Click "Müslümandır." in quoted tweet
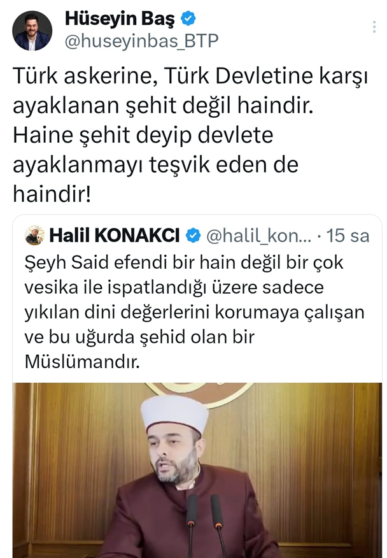This screenshot has width=387, height=558. point(82,362)
